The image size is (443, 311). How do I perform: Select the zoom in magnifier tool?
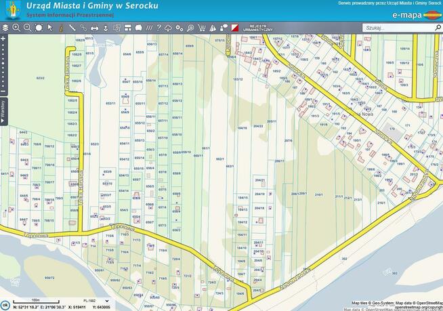coord(16,28)
